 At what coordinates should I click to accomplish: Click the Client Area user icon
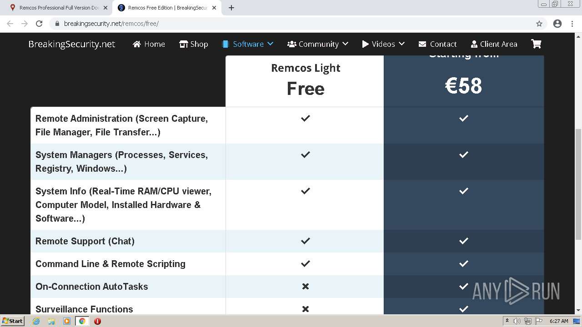click(x=474, y=44)
